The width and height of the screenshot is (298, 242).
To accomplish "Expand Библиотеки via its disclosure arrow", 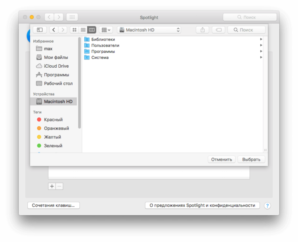I will tap(261, 39).
